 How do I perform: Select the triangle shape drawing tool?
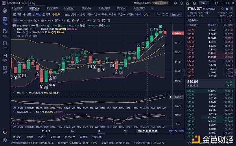click(35, 20)
